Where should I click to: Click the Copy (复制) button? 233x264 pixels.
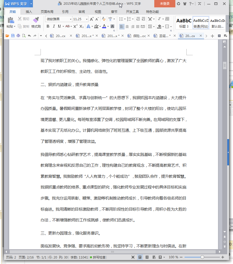[23, 26]
